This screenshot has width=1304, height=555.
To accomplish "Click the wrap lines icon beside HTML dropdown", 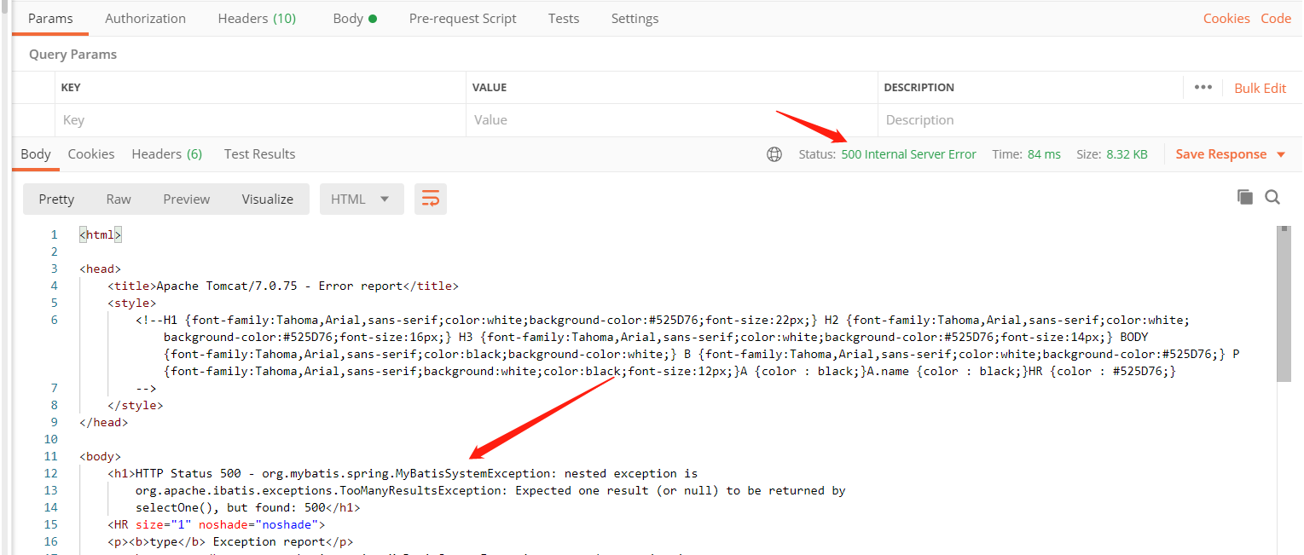I will [430, 198].
